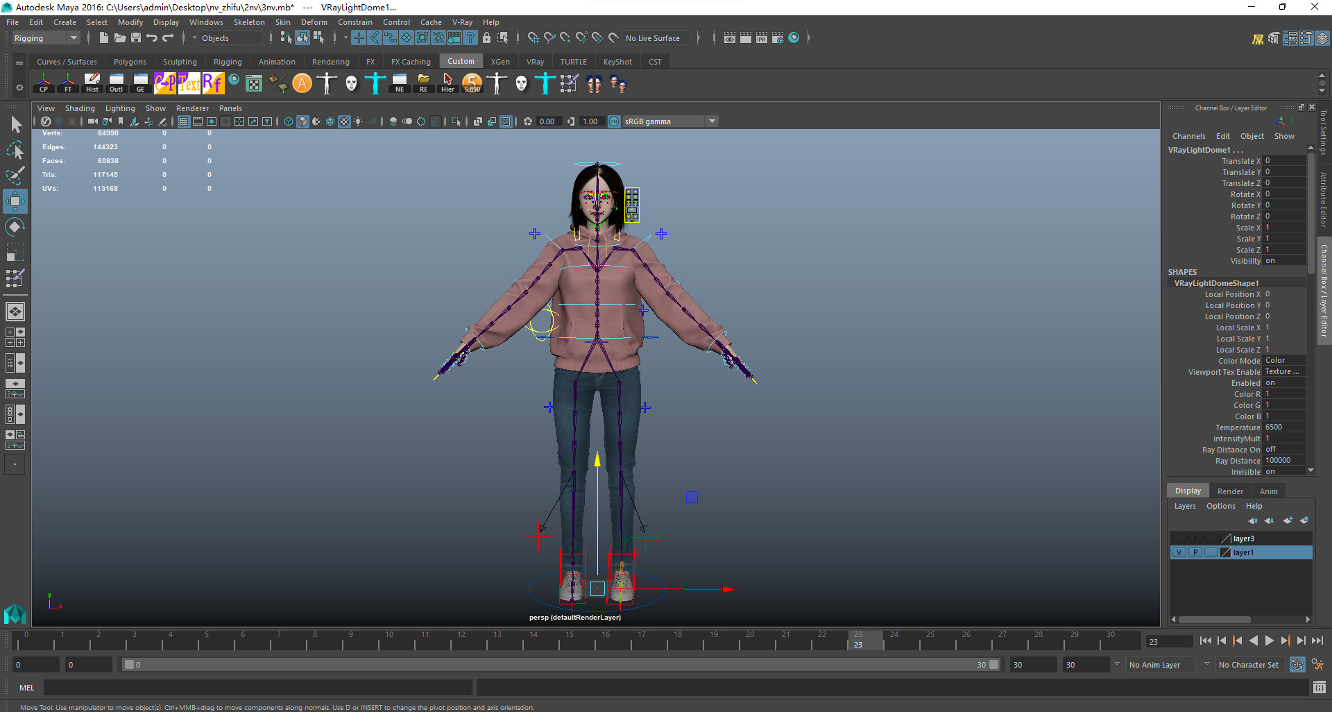Open the shelf tab selector menu
Image resolution: width=1332 pixels, height=712 pixels.
coord(19,62)
